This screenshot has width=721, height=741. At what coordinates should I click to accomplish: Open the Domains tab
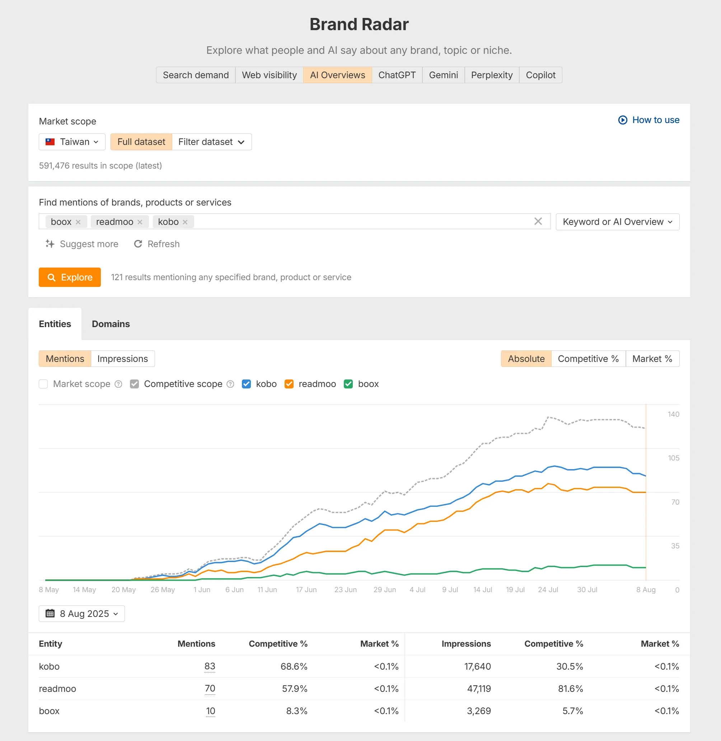coord(111,324)
